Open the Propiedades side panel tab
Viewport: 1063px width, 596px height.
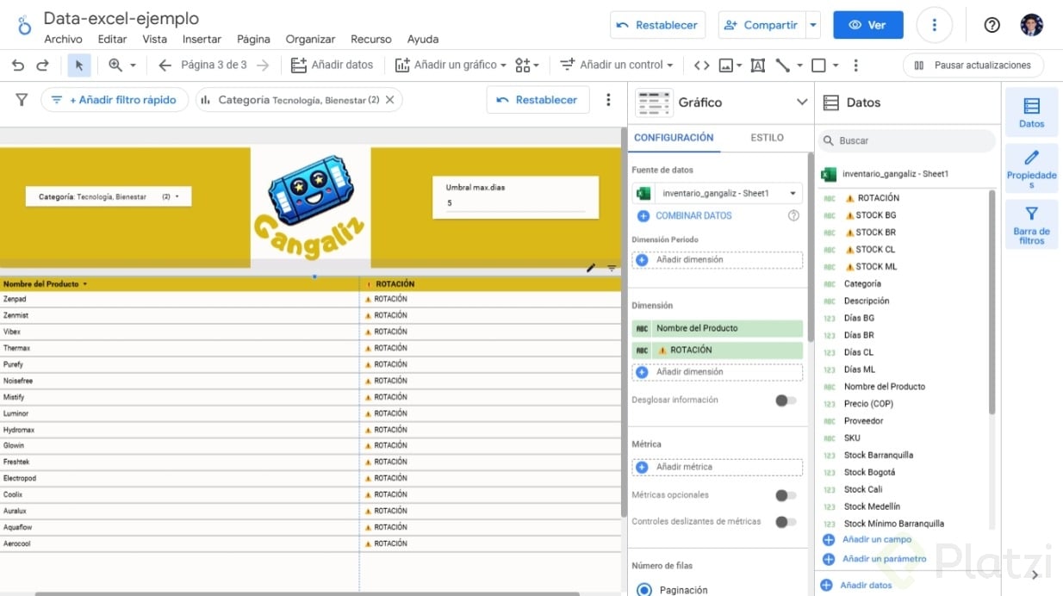tap(1031, 168)
